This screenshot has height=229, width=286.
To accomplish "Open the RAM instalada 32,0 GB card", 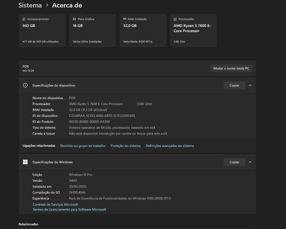I will (143, 30).
